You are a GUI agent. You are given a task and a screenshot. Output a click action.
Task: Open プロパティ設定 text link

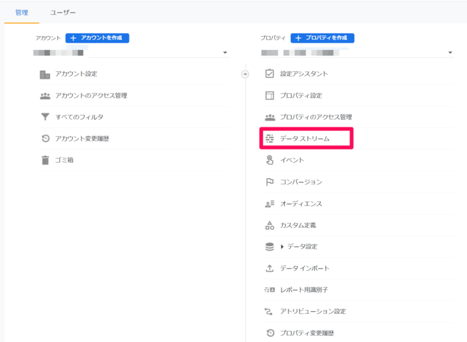pos(301,95)
